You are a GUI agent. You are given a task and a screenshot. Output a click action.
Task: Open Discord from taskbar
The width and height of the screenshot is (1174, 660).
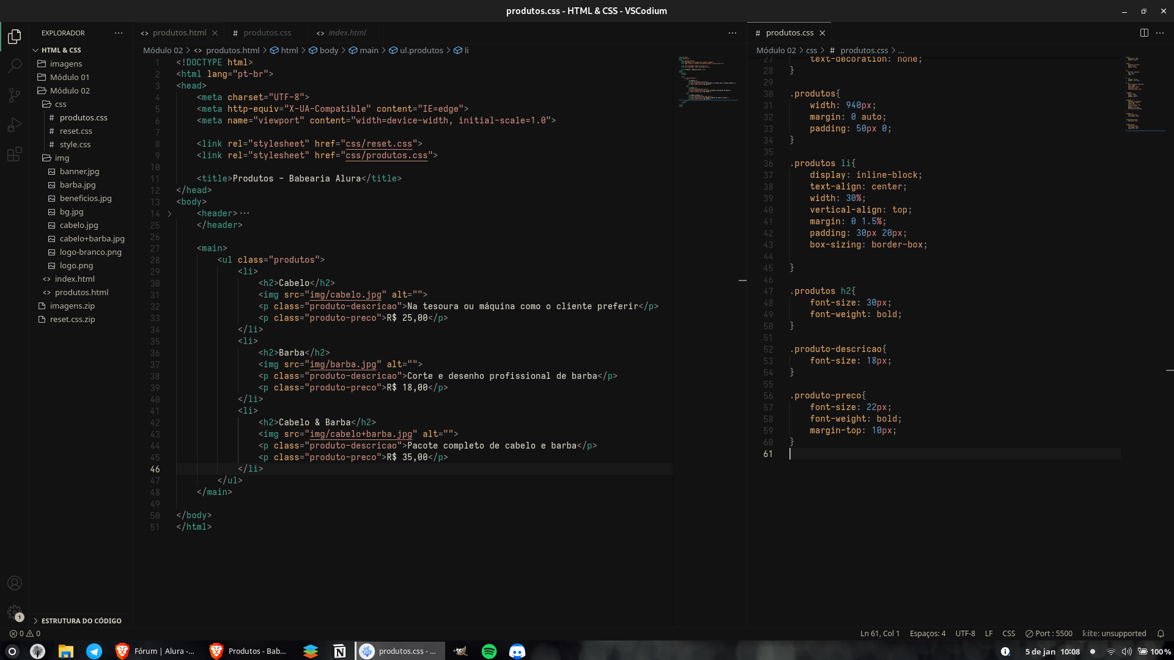517,651
